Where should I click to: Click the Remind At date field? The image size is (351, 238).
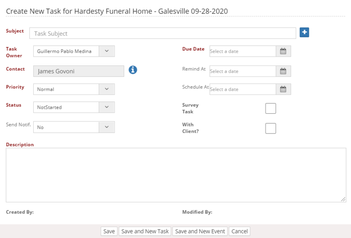[243, 71]
